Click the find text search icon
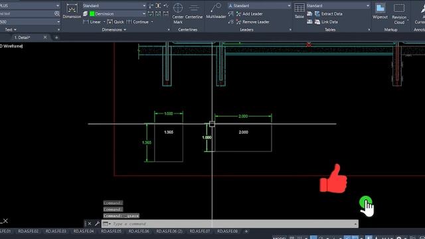This screenshot has height=239, width=425. click(x=56, y=13)
